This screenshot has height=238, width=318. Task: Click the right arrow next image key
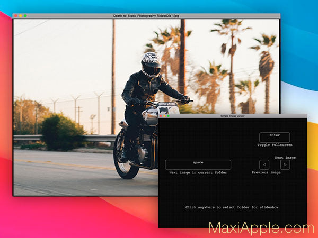click(x=285, y=164)
